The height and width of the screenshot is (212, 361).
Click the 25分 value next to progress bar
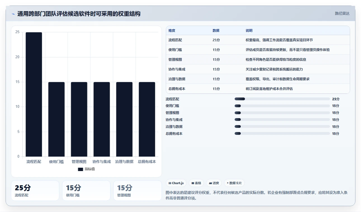336,99
